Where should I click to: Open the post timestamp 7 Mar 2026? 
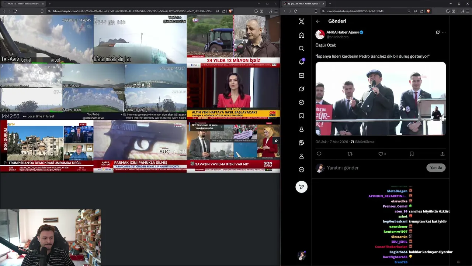click(x=332, y=142)
